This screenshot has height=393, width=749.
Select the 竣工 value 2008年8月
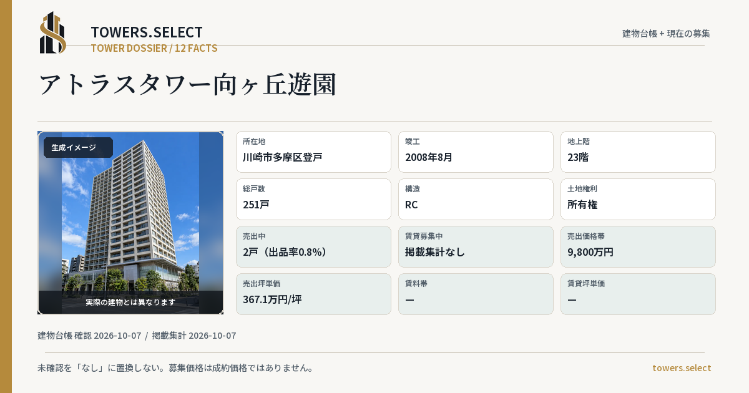[x=429, y=157]
